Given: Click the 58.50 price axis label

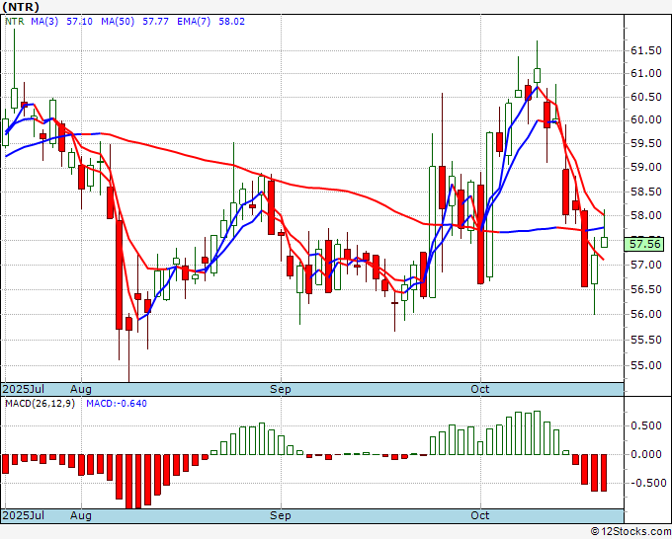Looking at the screenshot, I should point(646,192).
